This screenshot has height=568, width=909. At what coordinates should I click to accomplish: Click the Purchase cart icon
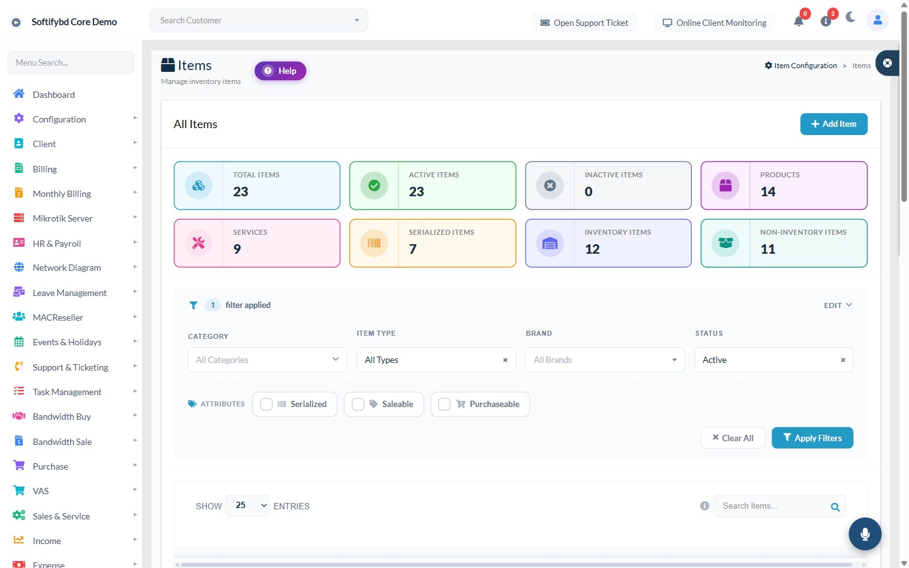pos(19,466)
